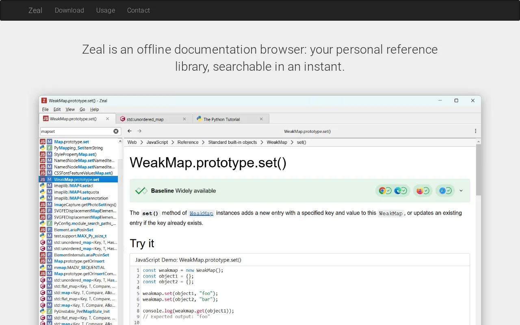Open the three-dot options menu in the Zeal toolbar
Image resolution: width=520 pixels, height=325 pixels.
(x=475, y=131)
